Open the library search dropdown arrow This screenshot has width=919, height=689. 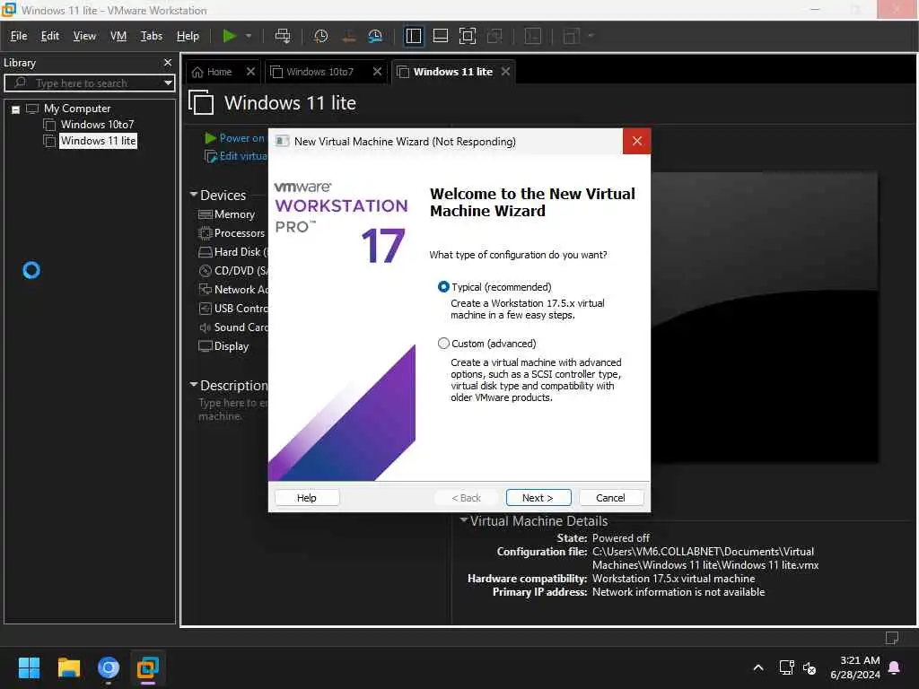(168, 83)
